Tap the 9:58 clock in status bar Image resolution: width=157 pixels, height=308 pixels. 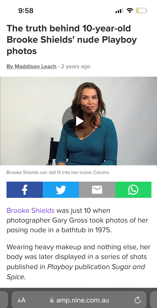[26, 11]
